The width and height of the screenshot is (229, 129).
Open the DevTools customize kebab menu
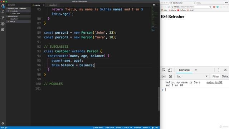219,70
